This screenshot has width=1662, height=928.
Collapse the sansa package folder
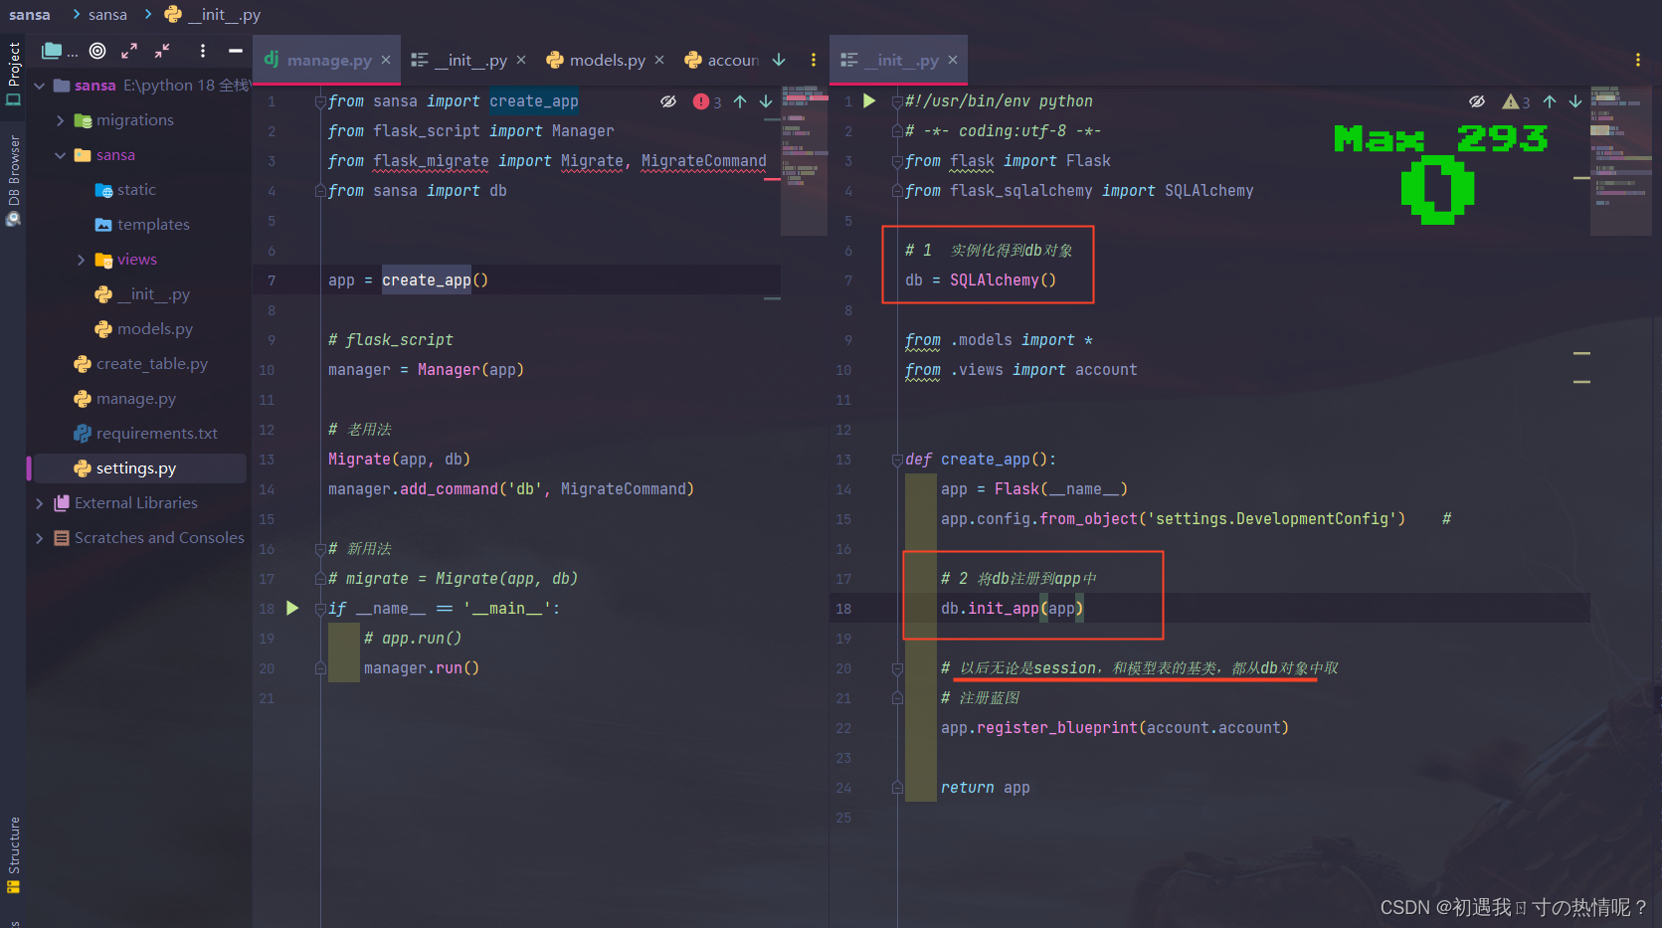click(61, 155)
